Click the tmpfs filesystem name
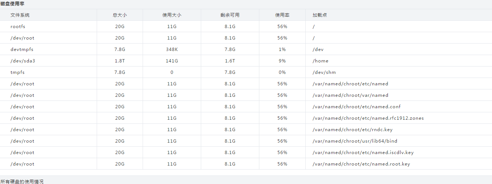 point(17,72)
